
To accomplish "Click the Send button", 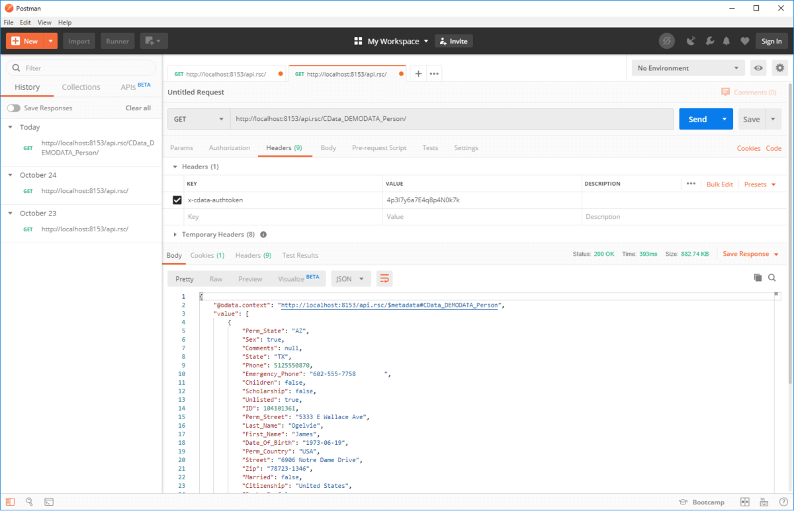I will pos(697,120).
